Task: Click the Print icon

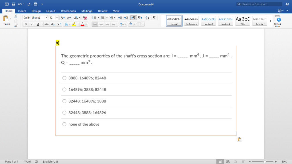Action: coord(35,4)
